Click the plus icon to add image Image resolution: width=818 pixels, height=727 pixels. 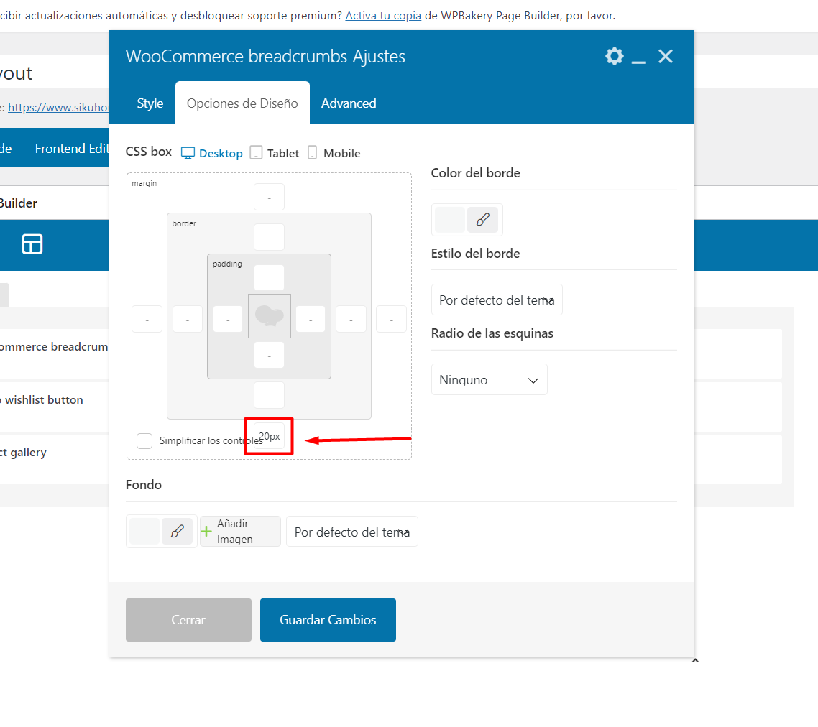[x=206, y=532]
